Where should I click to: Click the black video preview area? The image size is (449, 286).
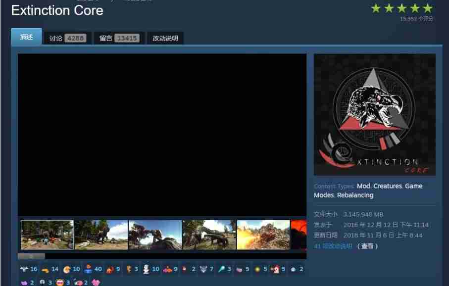click(x=162, y=135)
